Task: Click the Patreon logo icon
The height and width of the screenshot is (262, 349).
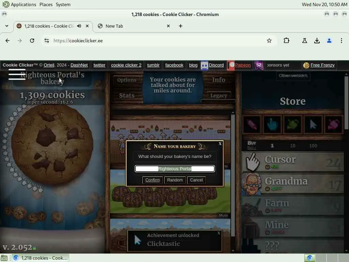Action: 231,65
